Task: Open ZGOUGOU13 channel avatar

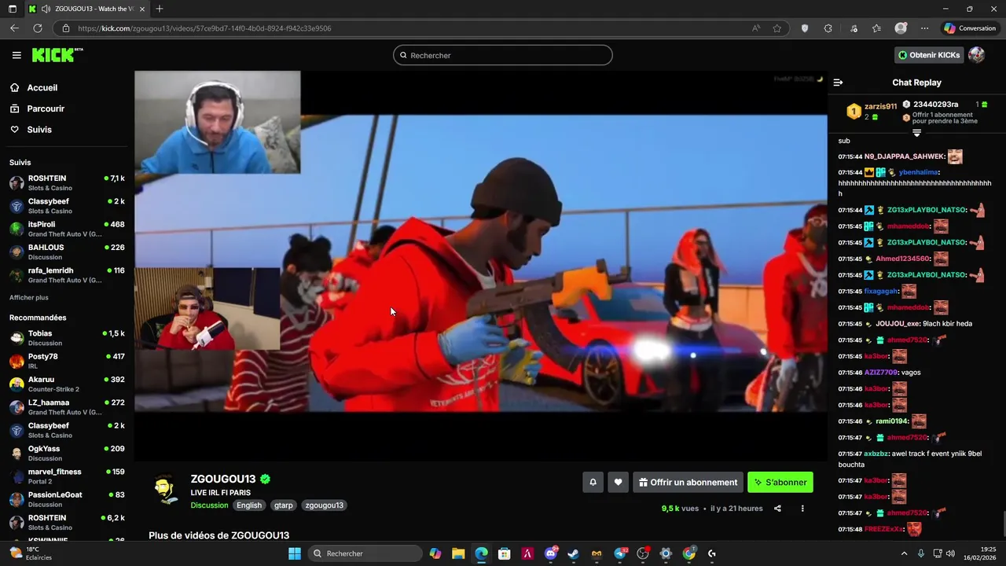Action: tap(165, 490)
